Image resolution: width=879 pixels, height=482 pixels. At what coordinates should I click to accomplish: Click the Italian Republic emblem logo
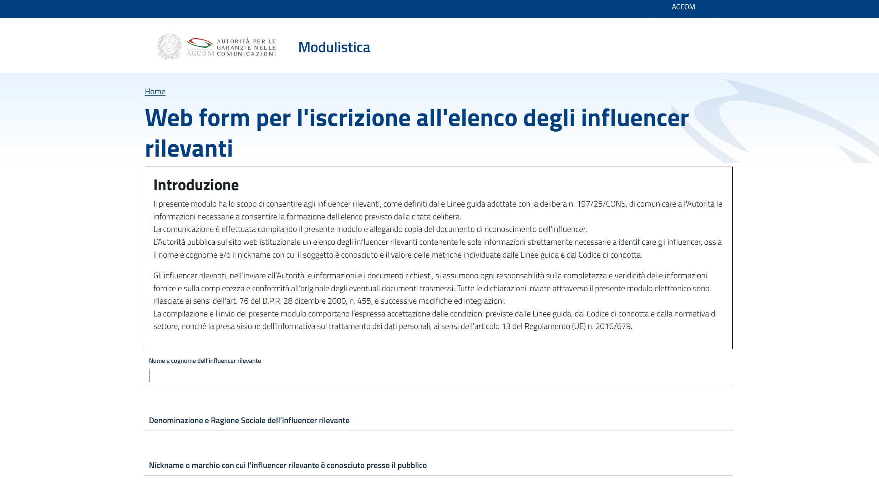click(169, 47)
